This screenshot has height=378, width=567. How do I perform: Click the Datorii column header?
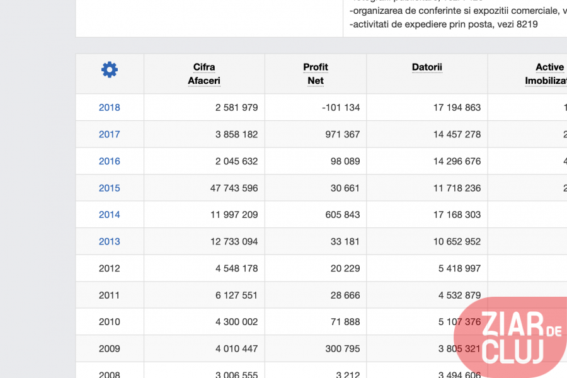427,67
